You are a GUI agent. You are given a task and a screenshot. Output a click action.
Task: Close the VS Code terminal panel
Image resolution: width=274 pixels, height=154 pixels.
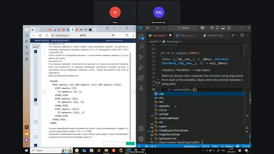247,115
